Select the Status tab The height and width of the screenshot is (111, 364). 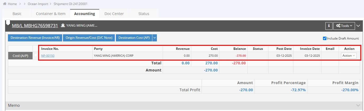pyautogui.click(x=144, y=14)
